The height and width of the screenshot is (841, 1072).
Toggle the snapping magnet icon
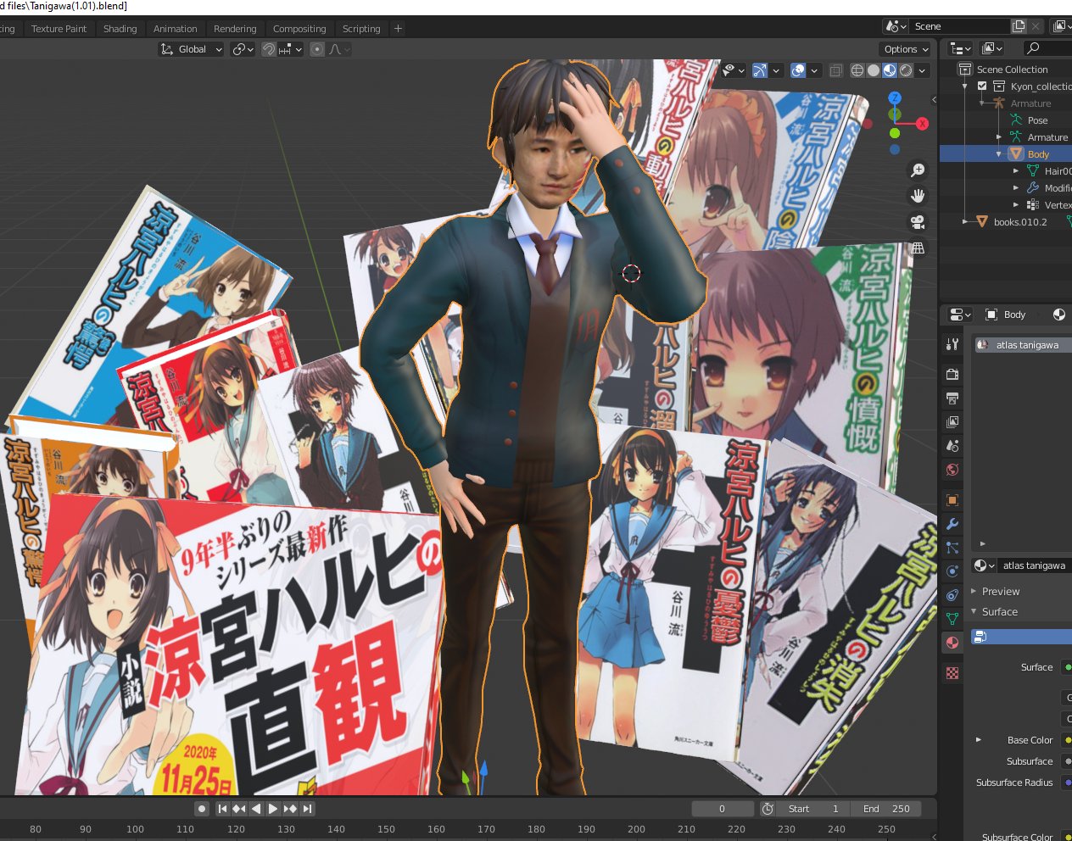268,49
